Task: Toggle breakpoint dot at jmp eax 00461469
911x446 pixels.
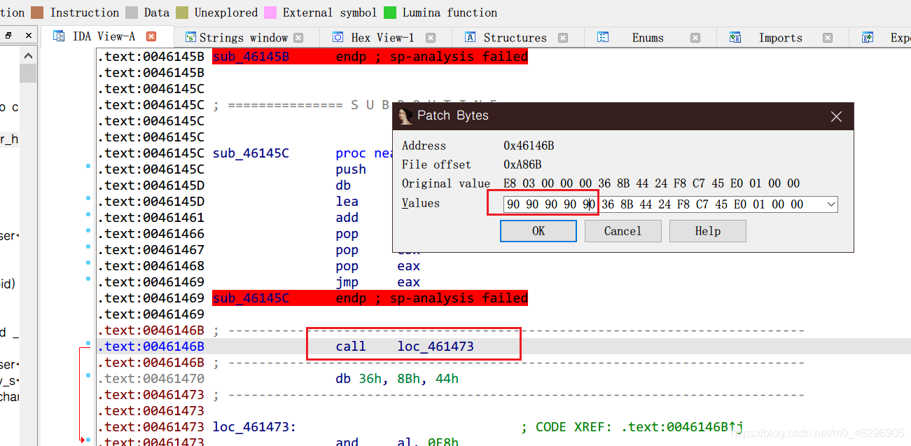Action: coord(88,279)
